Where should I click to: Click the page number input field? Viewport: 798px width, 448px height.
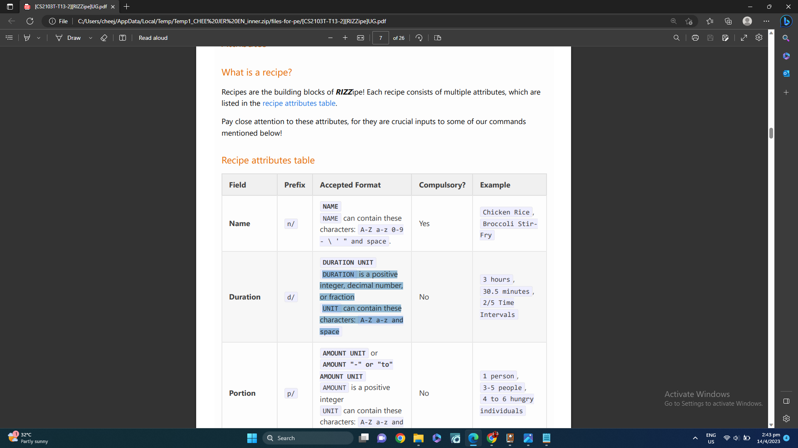pyautogui.click(x=380, y=38)
